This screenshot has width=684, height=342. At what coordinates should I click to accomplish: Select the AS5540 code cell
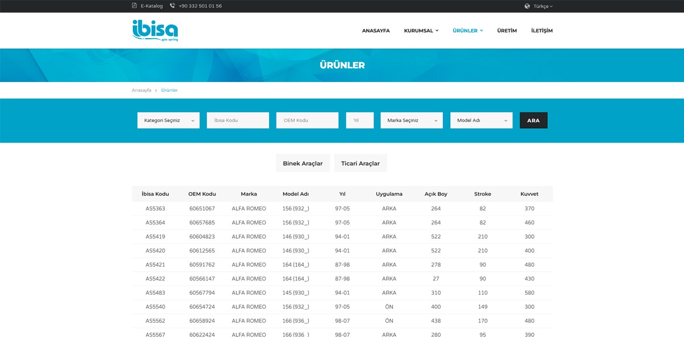[x=155, y=307]
